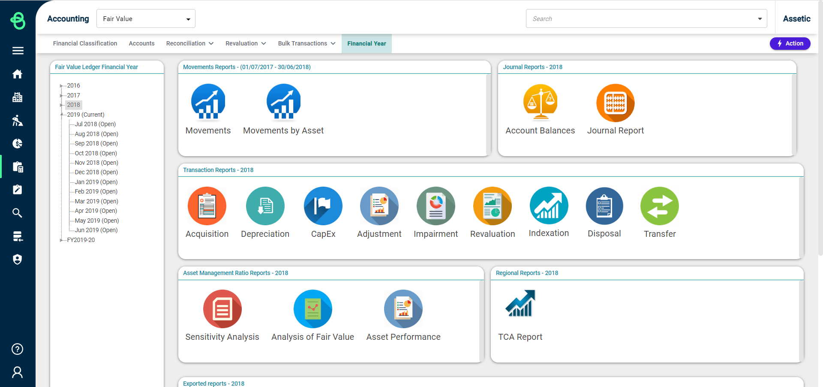Expand the 2016 financial year node
Image resolution: width=823 pixels, height=387 pixels.
pos(61,86)
